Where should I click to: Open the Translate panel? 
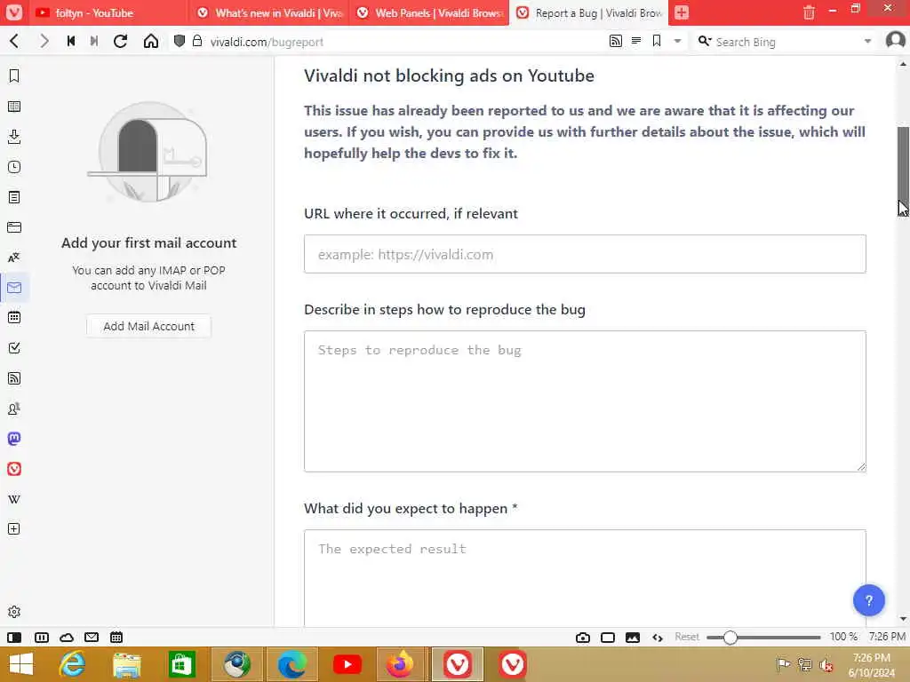click(14, 258)
